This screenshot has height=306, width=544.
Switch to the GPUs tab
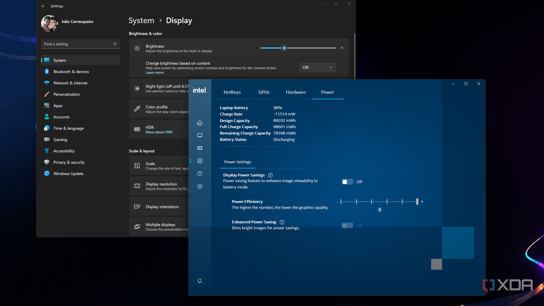(264, 92)
